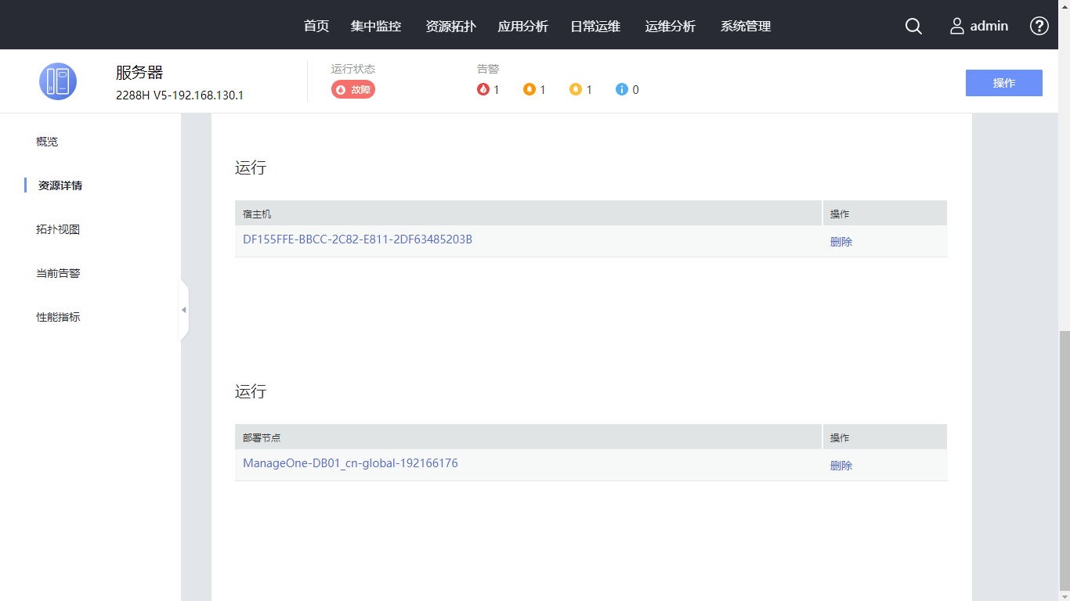Go to 首页 in top navigation
The height and width of the screenshot is (601, 1070).
coord(316,26)
